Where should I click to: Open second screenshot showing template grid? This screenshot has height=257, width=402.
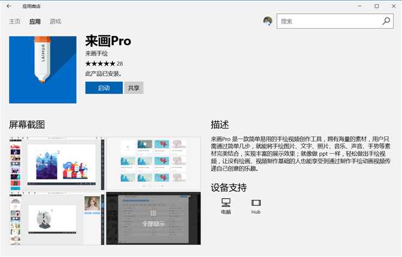(x=154, y=163)
